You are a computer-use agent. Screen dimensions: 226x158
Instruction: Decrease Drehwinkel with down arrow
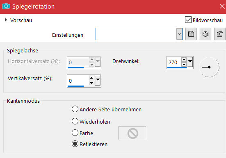coord(184,64)
